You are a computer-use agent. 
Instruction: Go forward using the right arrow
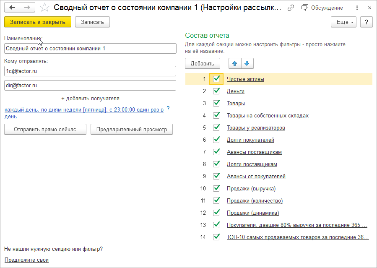(x=27, y=8)
